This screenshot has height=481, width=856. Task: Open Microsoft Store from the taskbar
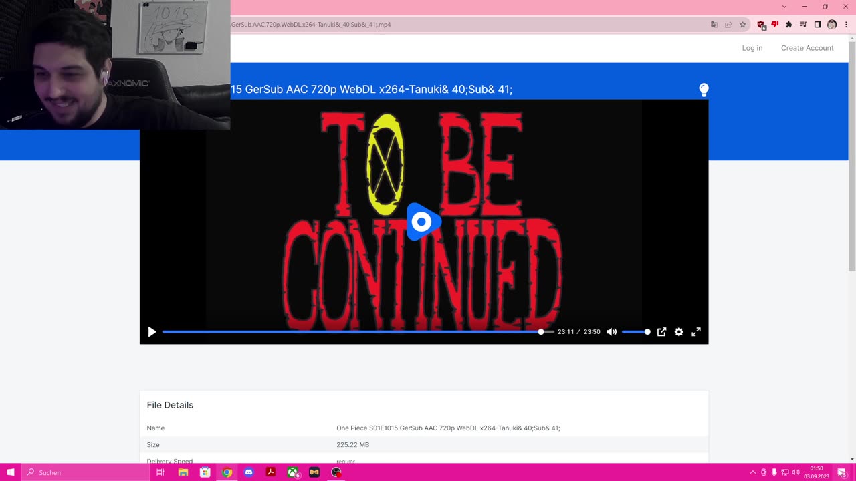click(205, 472)
